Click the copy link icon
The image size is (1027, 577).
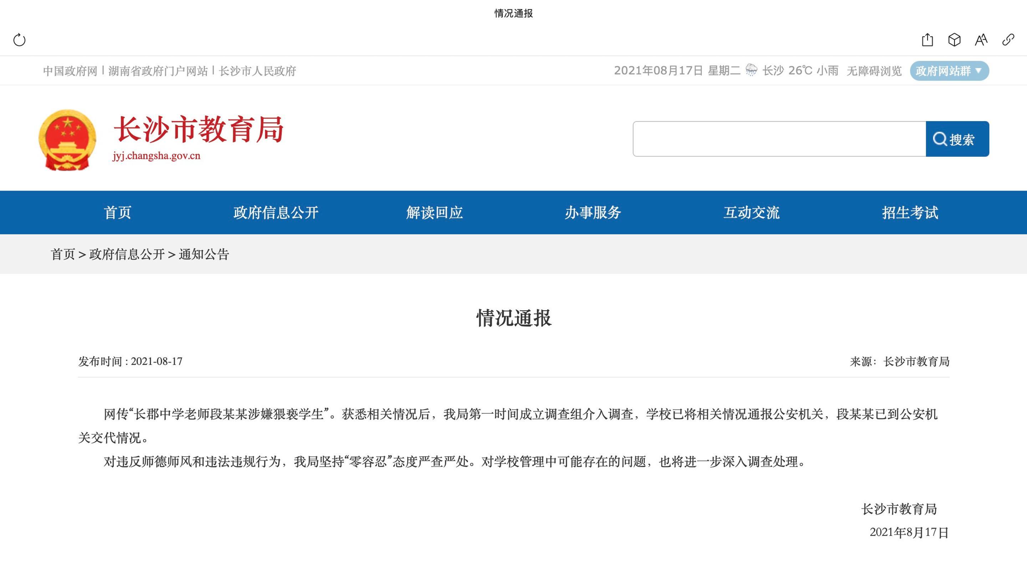[x=1008, y=40]
